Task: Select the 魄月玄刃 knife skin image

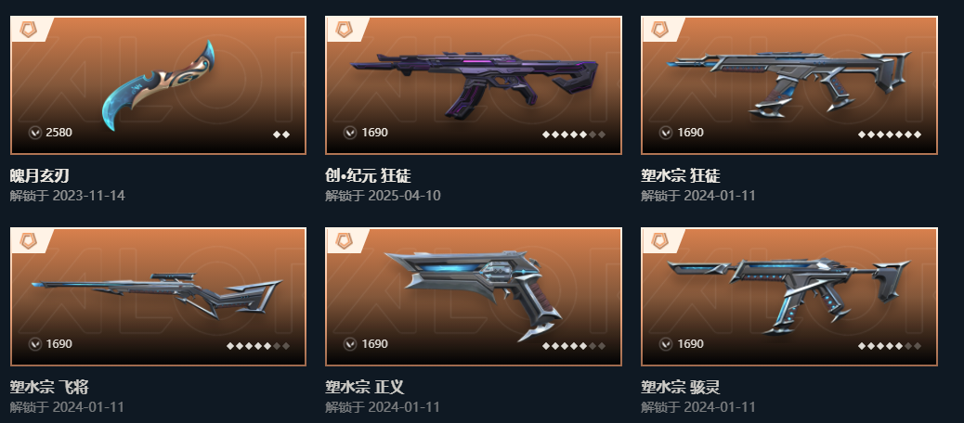Action: [158, 85]
